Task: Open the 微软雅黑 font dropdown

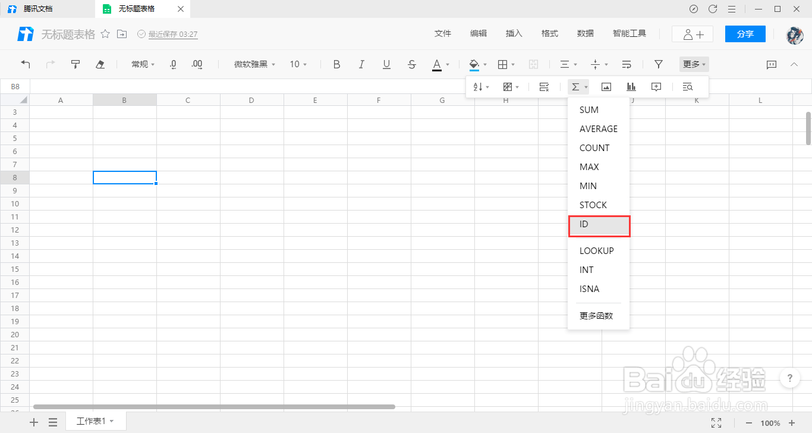Action: pos(254,64)
